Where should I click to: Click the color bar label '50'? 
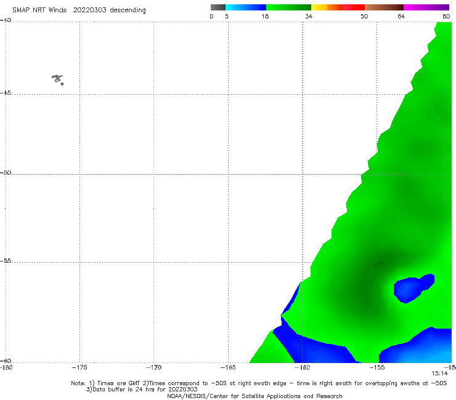pyautogui.click(x=364, y=16)
